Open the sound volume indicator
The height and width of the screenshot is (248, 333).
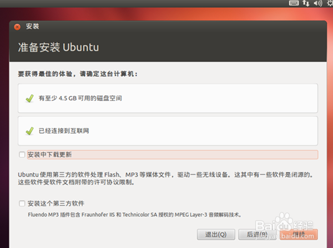(318, 3)
